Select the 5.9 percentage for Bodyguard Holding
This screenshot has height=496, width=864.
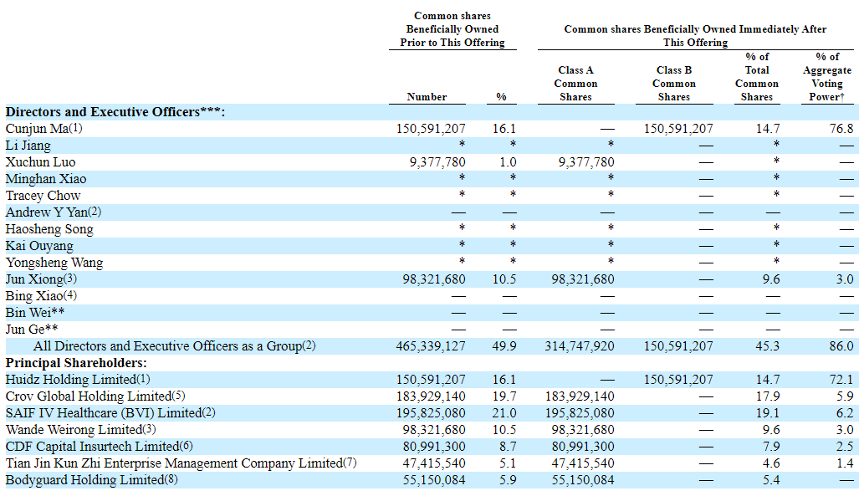tap(508, 480)
